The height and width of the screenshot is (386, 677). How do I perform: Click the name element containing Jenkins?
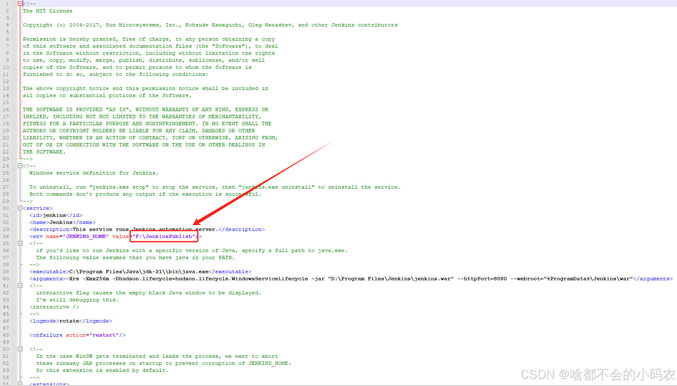coord(62,222)
